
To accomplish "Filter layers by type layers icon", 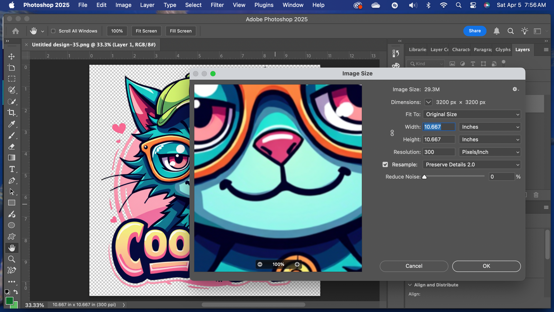I will [x=473, y=64].
